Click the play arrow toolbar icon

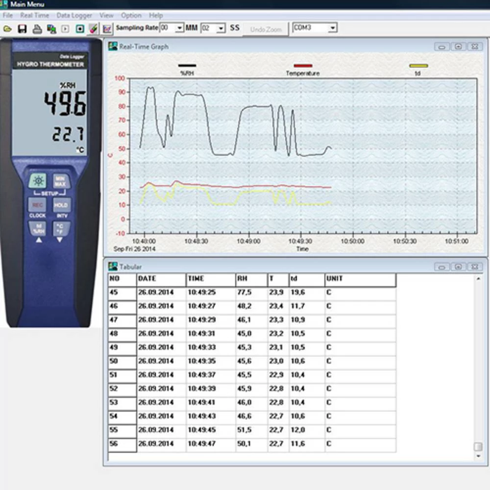(65, 29)
